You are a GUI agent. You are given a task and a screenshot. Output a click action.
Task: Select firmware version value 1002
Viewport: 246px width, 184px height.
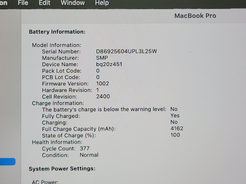[x=103, y=84]
